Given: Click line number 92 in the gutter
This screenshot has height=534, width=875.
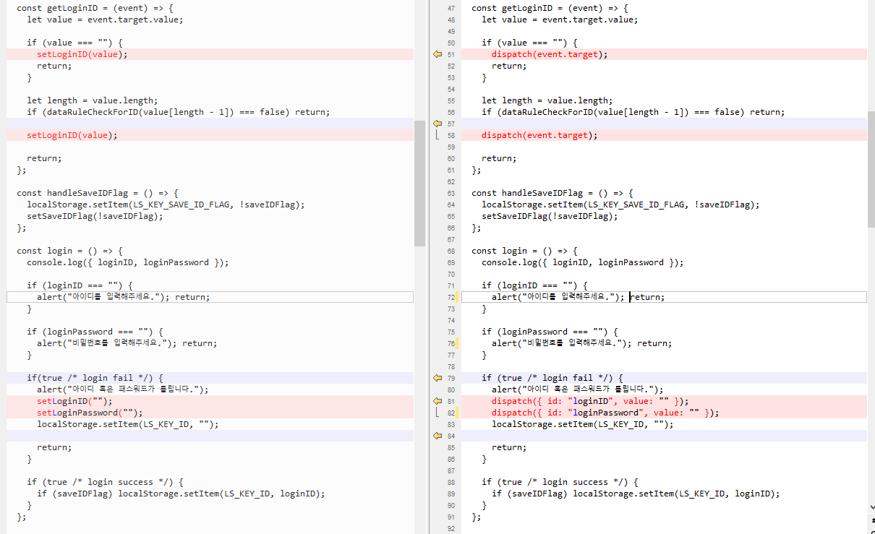Looking at the screenshot, I should pyautogui.click(x=451, y=528).
